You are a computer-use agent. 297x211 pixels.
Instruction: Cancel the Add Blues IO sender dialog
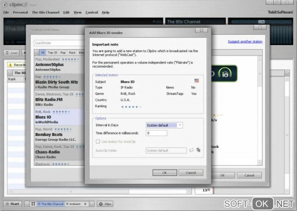(x=191, y=173)
